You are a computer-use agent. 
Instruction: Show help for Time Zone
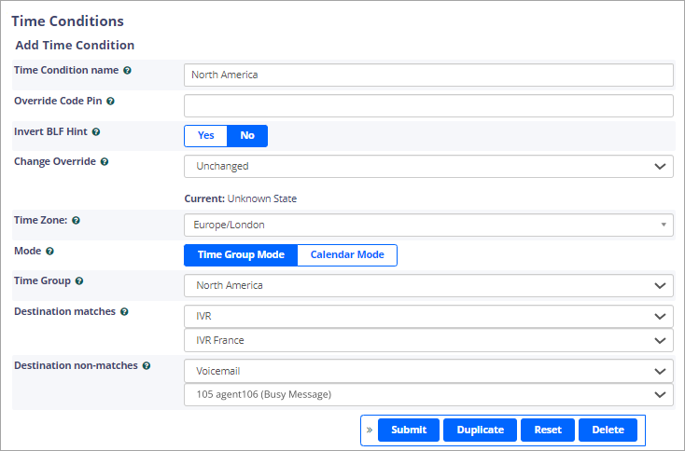[x=76, y=220]
